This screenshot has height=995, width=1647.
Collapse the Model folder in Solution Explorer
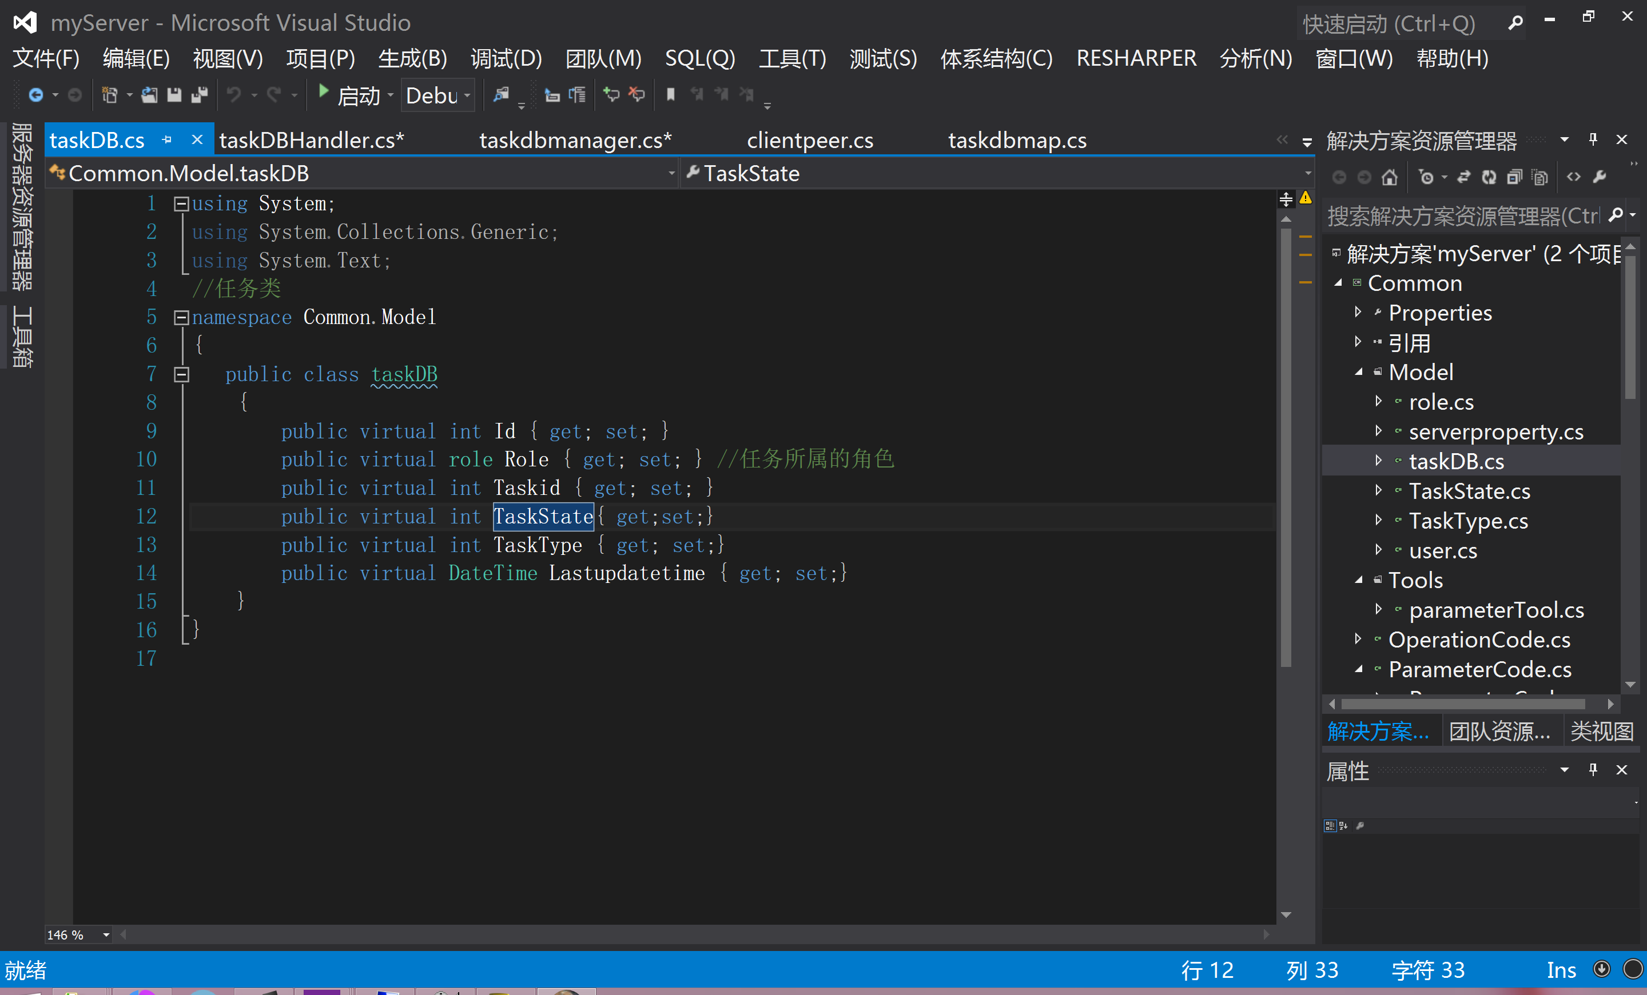tap(1359, 373)
